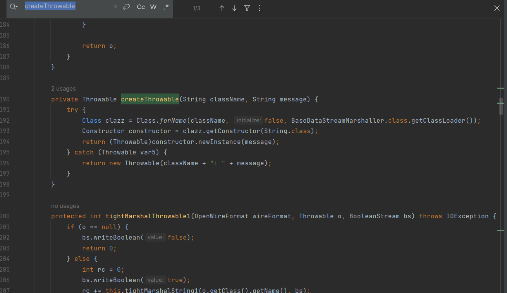Image resolution: width=507 pixels, height=293 pixels.
Task: Click 'return o;' statement on line 186
Action: pos(99,46)
